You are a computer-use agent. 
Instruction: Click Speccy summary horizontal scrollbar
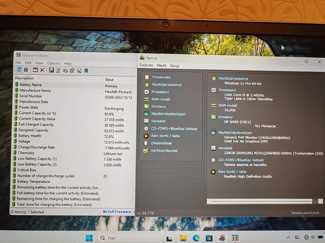pos(265,201)
